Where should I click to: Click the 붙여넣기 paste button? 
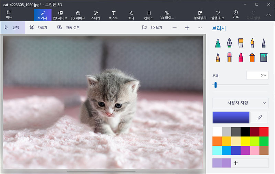(x=200, y=15)
